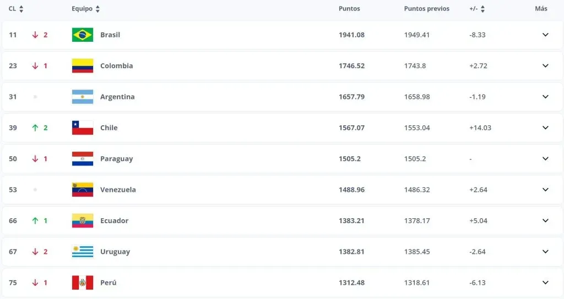
Task: Click the Venezuela flag icon
Action: pos(83,190)
